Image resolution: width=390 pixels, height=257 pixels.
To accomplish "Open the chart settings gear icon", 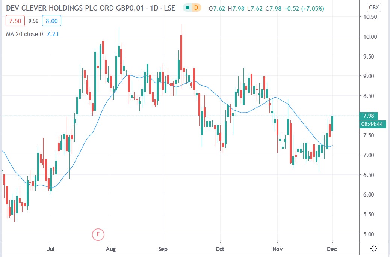I will [373, 248].
